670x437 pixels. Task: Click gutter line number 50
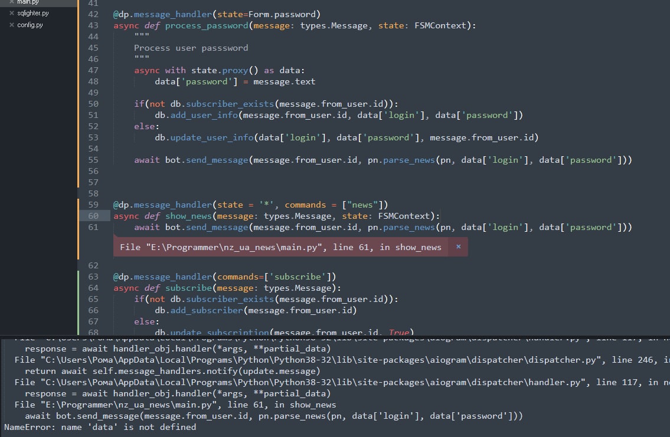tap(93, 104)
